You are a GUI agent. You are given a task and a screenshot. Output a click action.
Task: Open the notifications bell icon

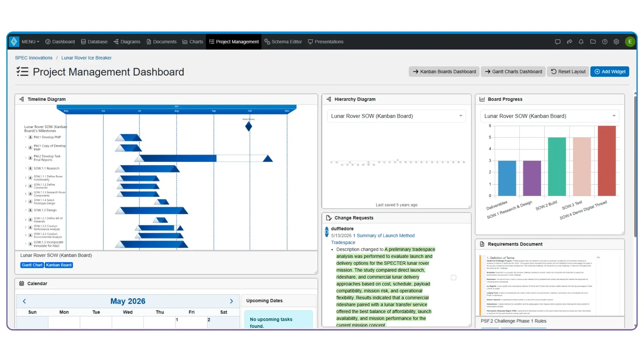tap(581, 42)
